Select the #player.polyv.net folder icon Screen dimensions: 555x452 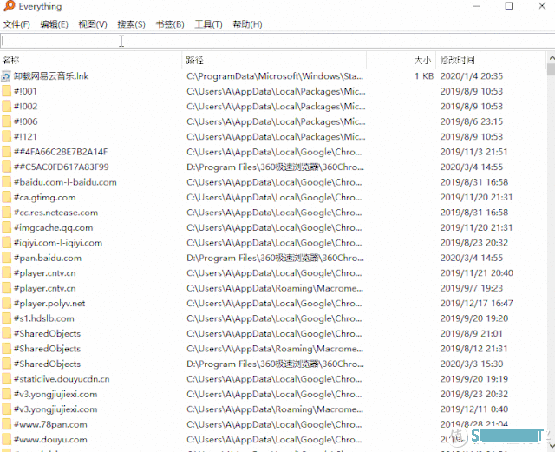coord(6,304)
